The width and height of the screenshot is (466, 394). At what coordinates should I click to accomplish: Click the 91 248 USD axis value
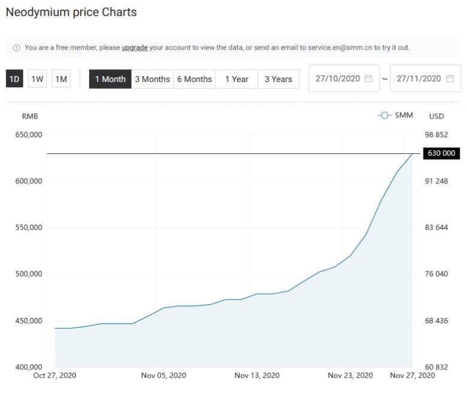tap(436, 181)
